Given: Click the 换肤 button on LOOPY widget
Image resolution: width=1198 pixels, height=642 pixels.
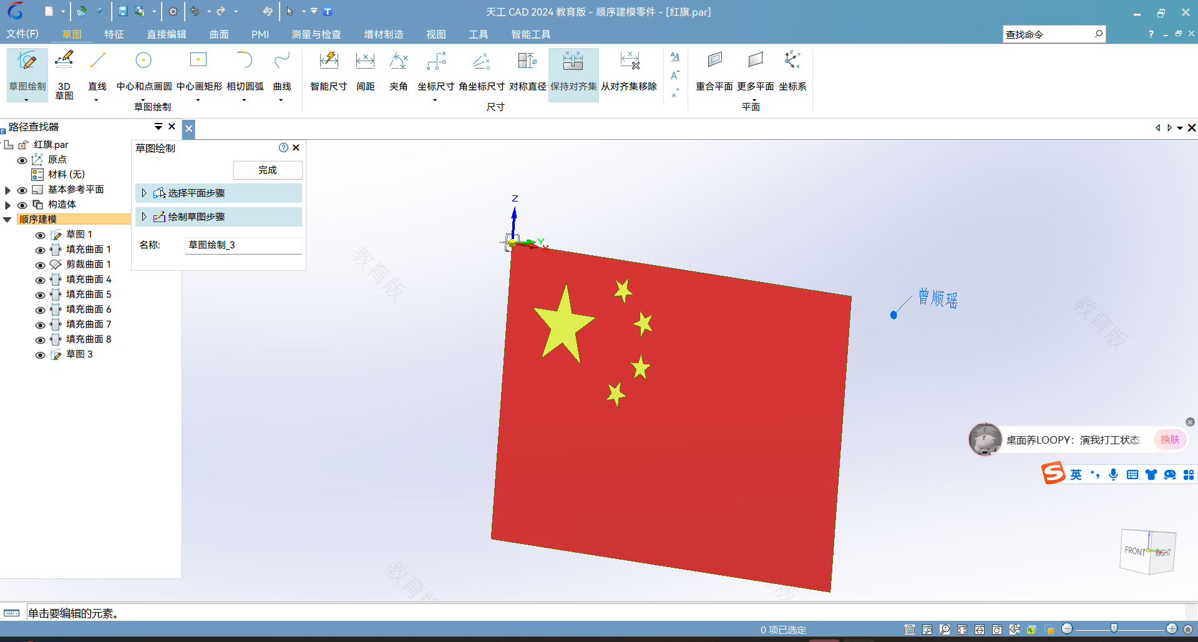Looking at the screenshot, I should 1170,439.
